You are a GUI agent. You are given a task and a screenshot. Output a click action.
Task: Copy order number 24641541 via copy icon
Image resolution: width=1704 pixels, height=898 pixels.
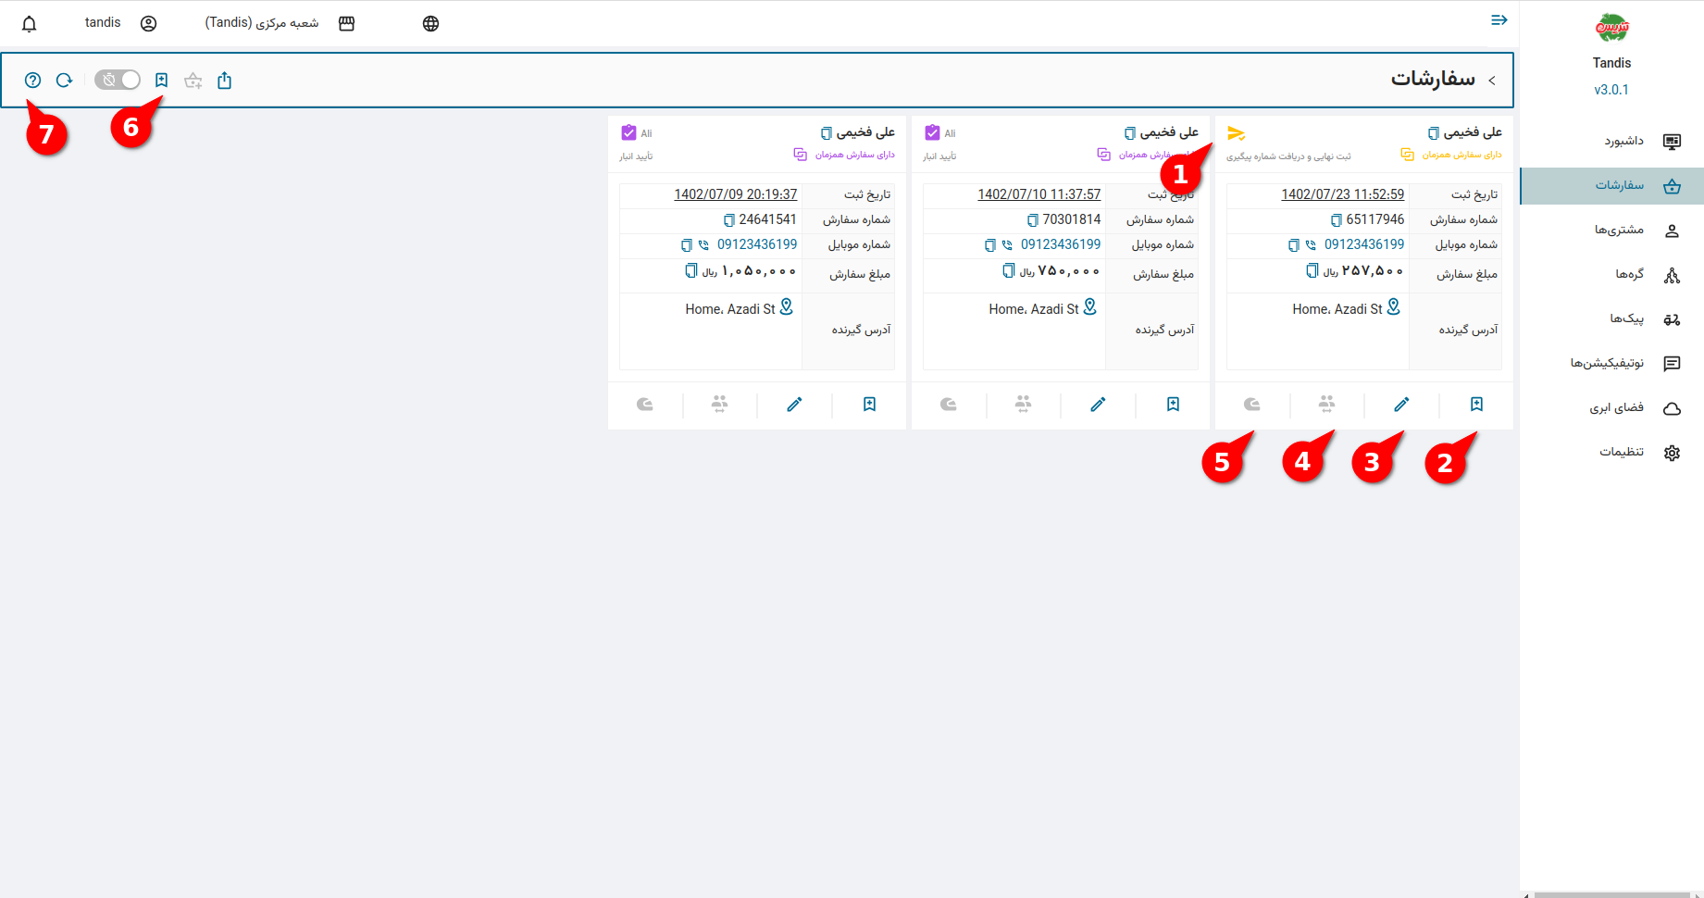729,220
